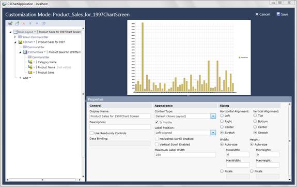Viewport: 297px width, 187px height.
Task: Toggle Use Read-only Controls checkbox
Action: click(91, 133)
